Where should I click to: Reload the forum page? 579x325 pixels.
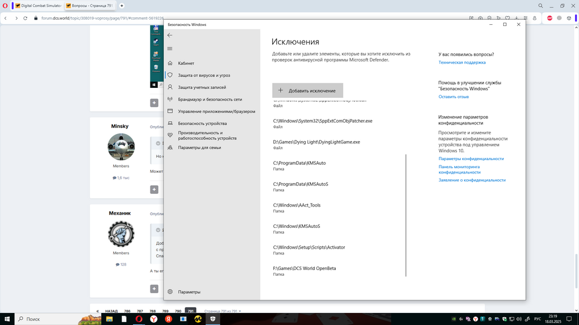(25, 18)
